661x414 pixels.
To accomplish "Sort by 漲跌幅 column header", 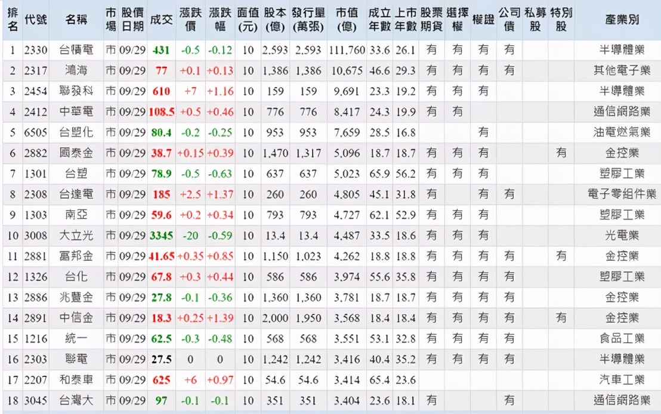I will tap(220, 19).
